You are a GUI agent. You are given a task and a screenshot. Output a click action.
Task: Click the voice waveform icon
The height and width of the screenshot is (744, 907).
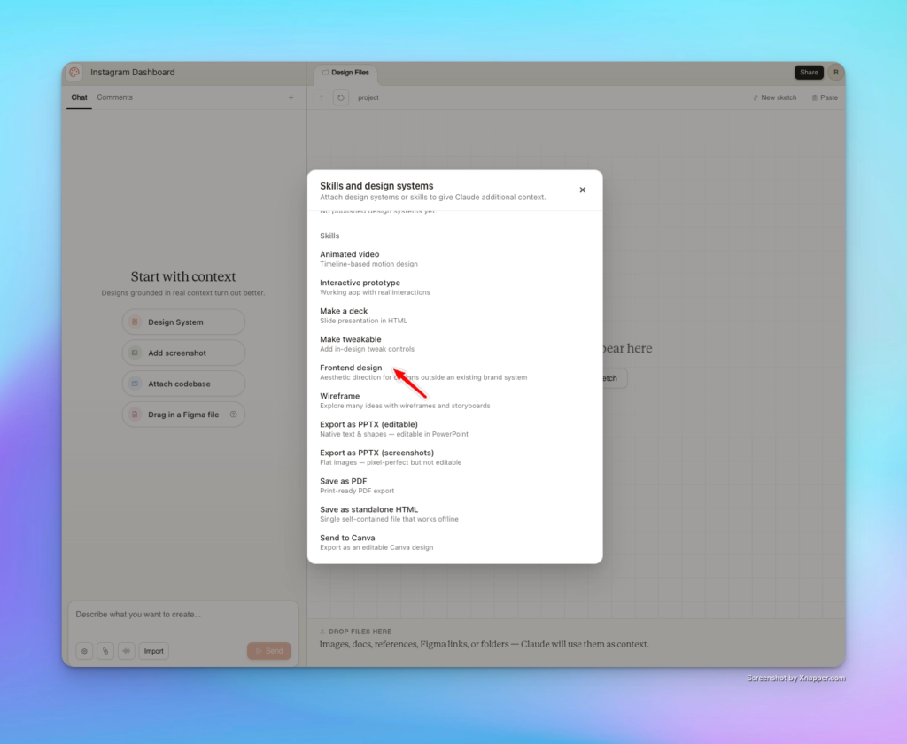click(126, 651)
